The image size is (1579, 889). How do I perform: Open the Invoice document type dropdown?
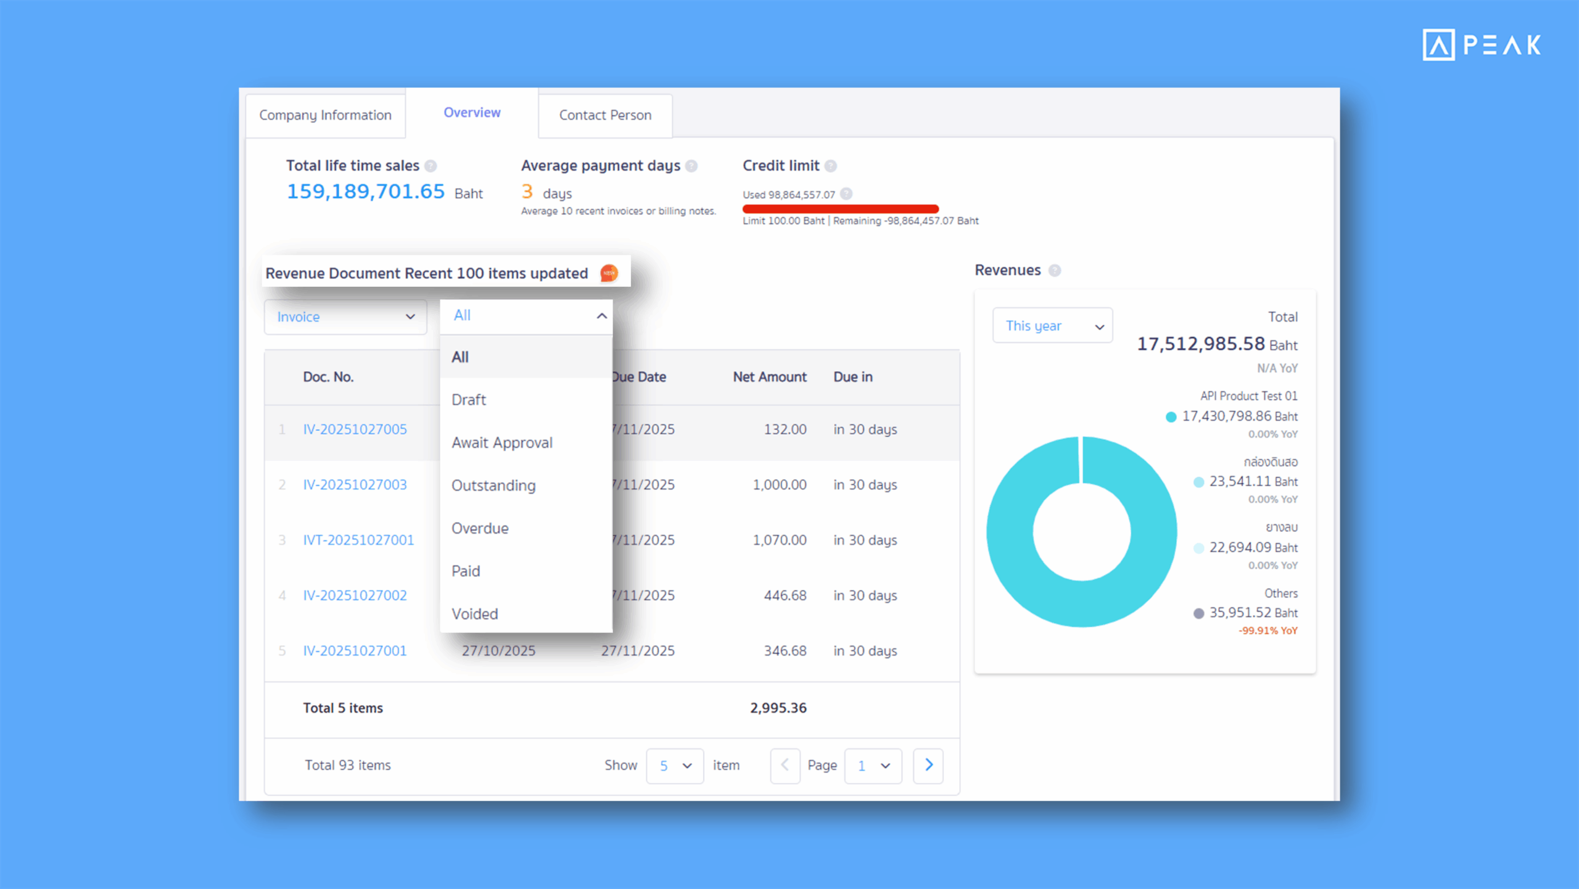coord(345,316)
